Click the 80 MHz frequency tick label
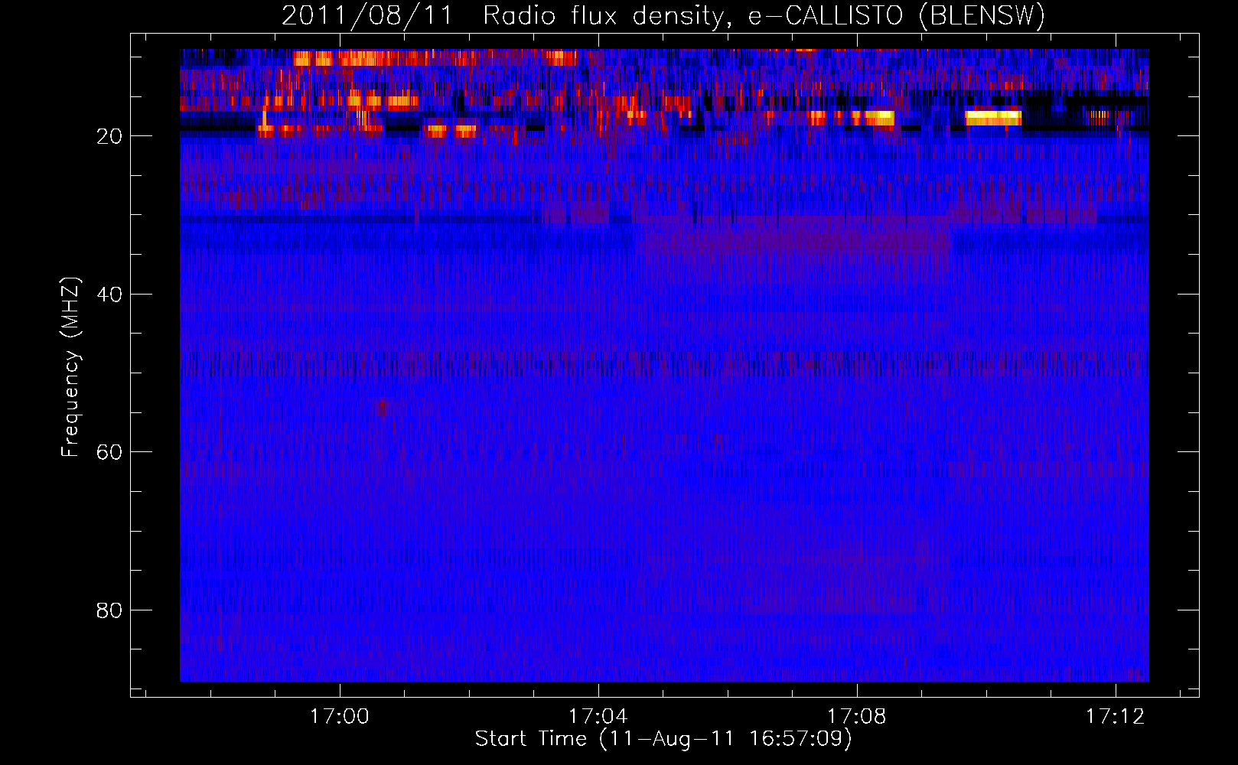This screenshot has height=765, width=1238. click(x=109, y=610)
